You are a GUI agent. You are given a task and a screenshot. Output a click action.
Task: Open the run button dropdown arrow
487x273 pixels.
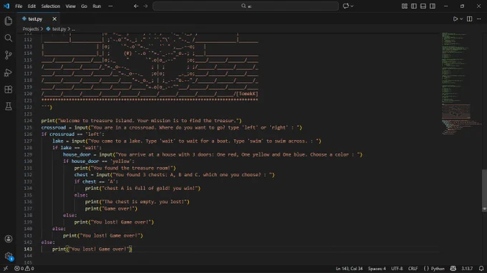pos(461,19)
